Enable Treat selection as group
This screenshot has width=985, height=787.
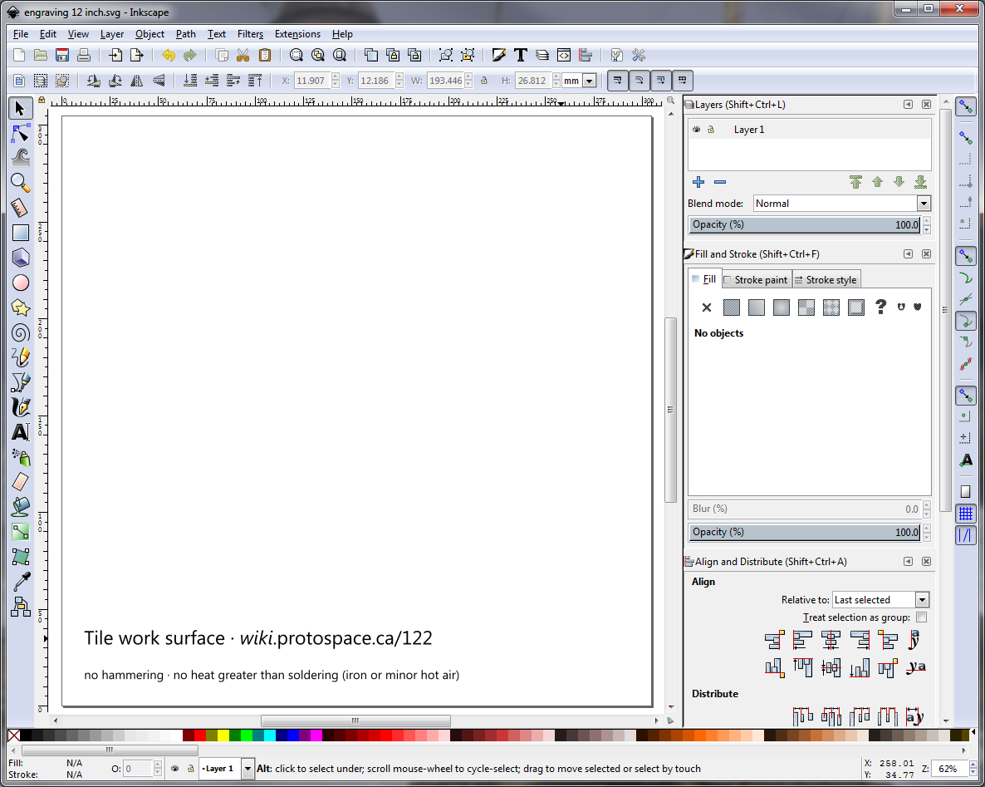pyautogui.click(x=922, y=617)
